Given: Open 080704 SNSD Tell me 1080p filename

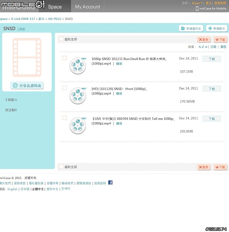Looking at the screenshot, I should coord(133,121).
